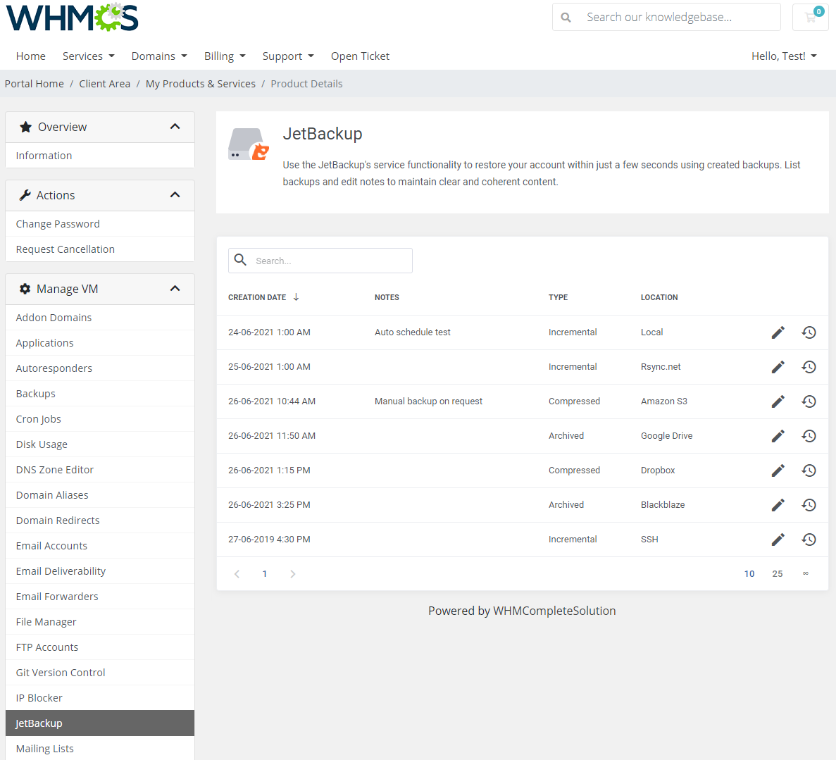Open the Request Cancellation page
Screen dimensions: 836x760
[65, 249]
